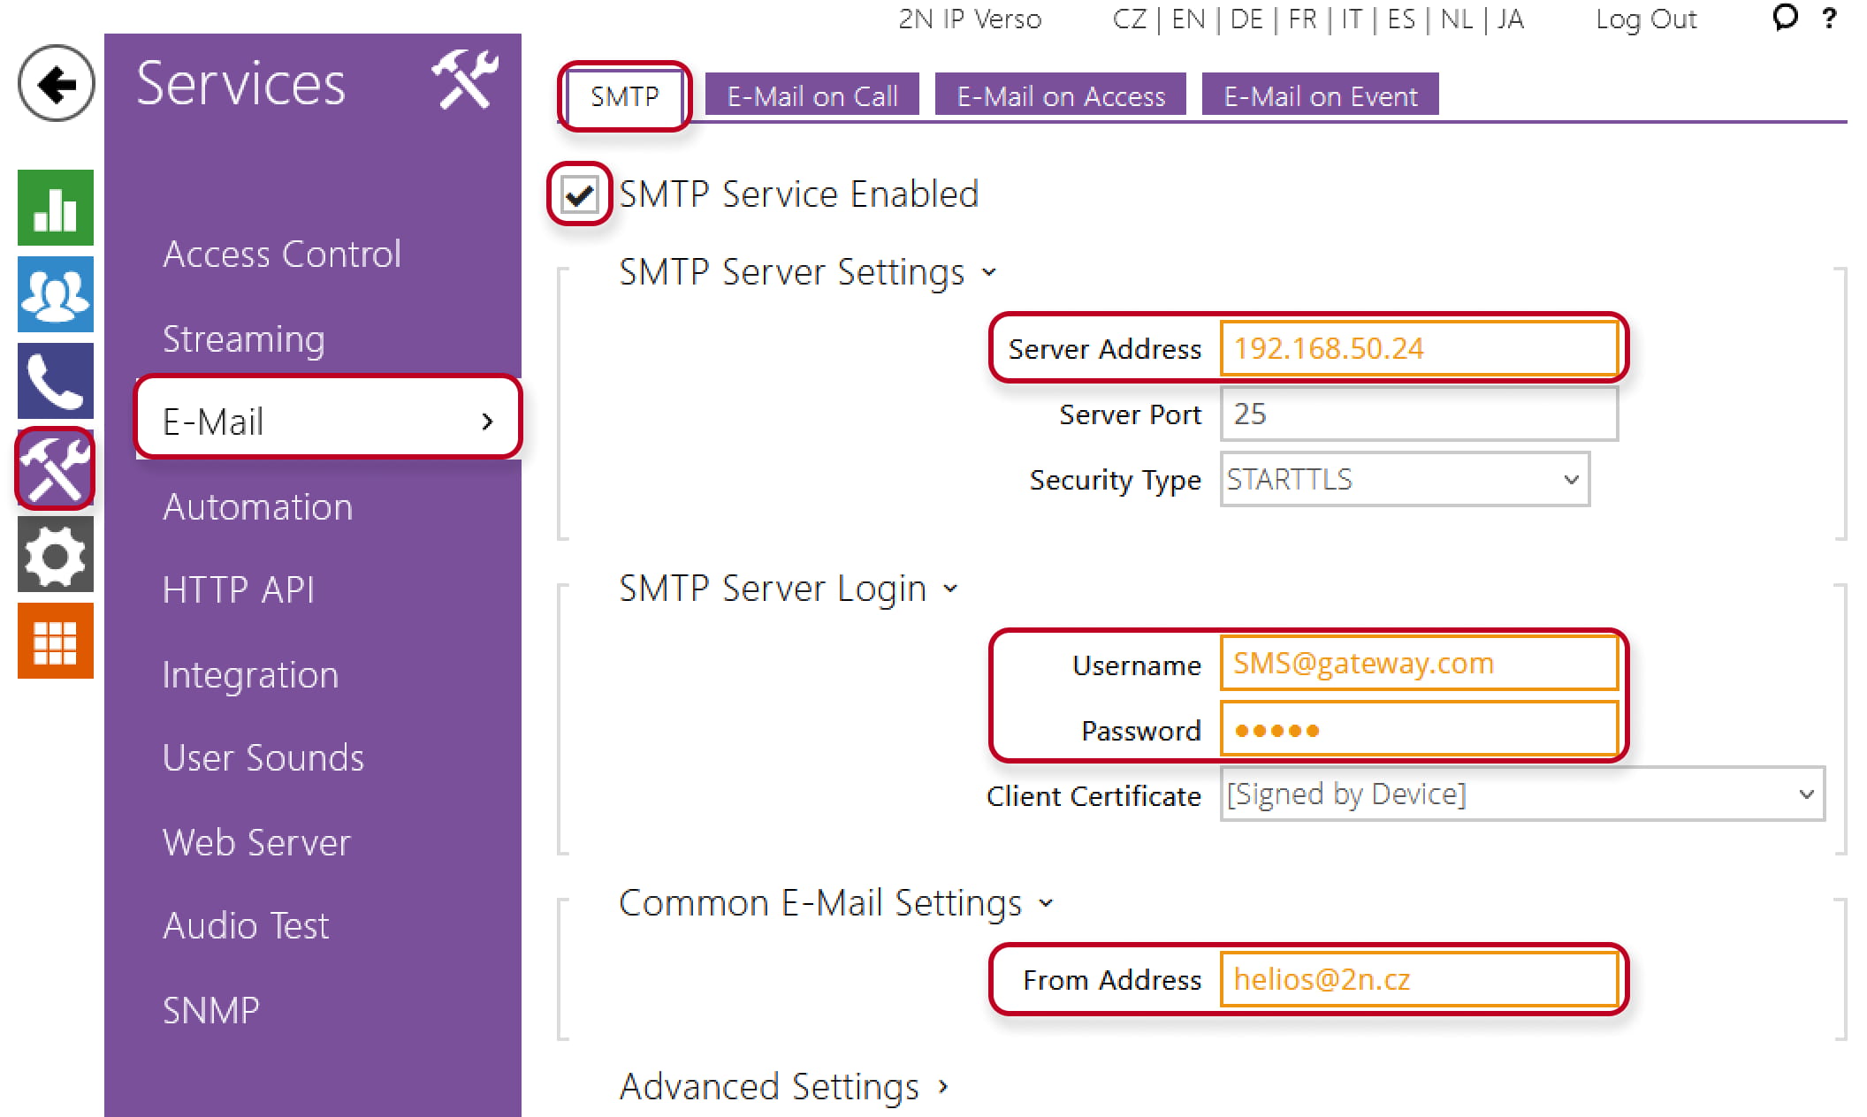Image resolution: width=1867 pixels, height=1117 pixels.
Task: Open Automation menu item
Action: 258,507
